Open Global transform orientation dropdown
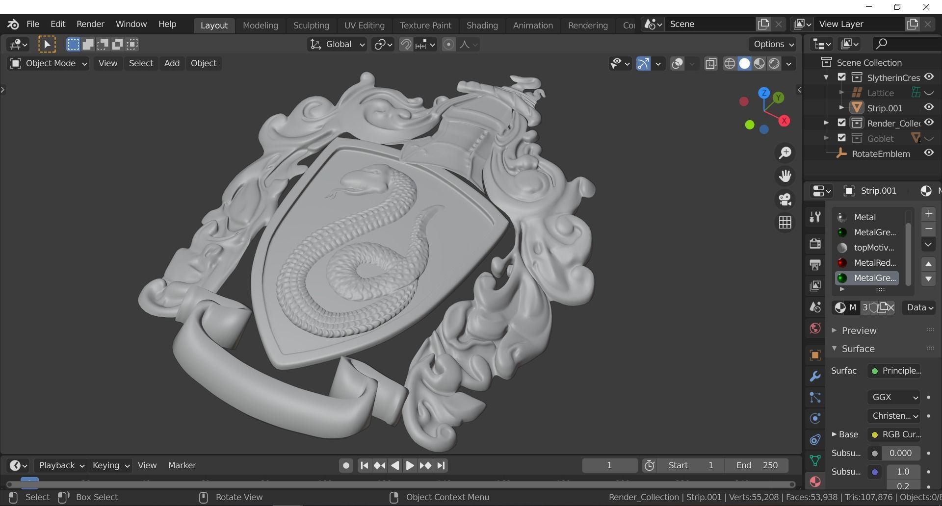This screenshot has height=506, width=942. [337, 45]
